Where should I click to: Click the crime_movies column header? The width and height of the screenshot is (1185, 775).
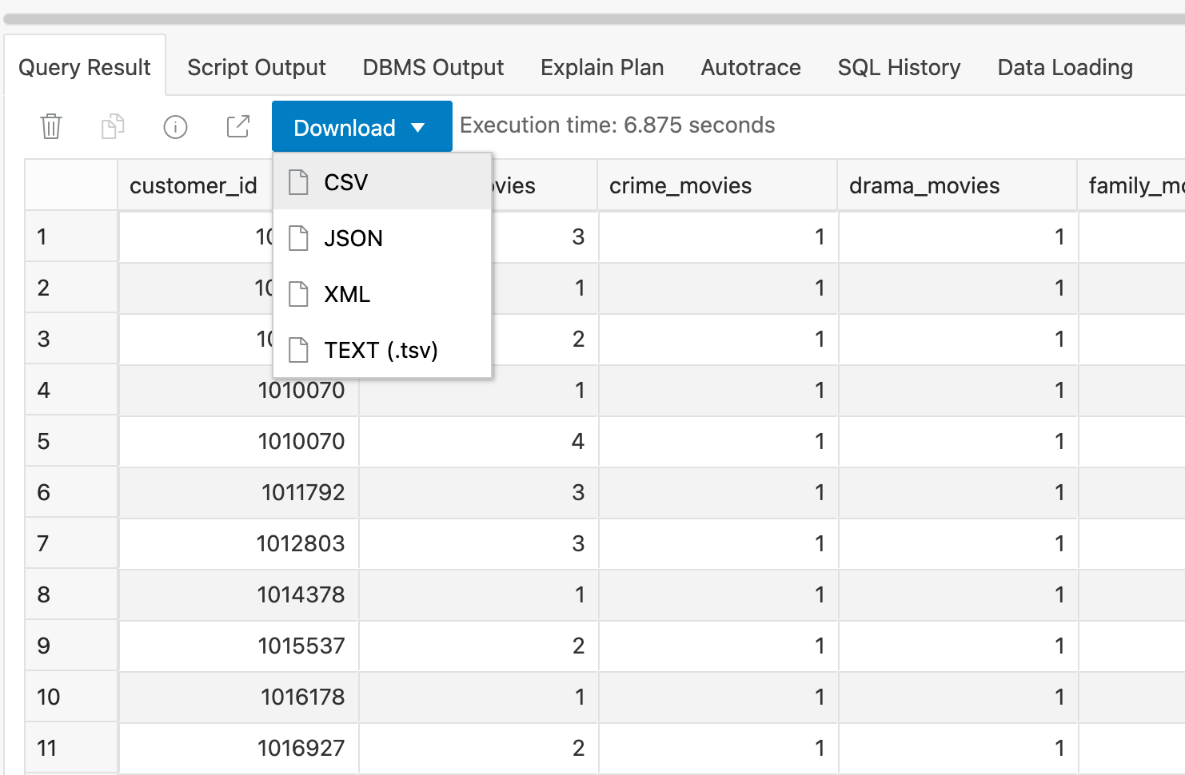680,185
